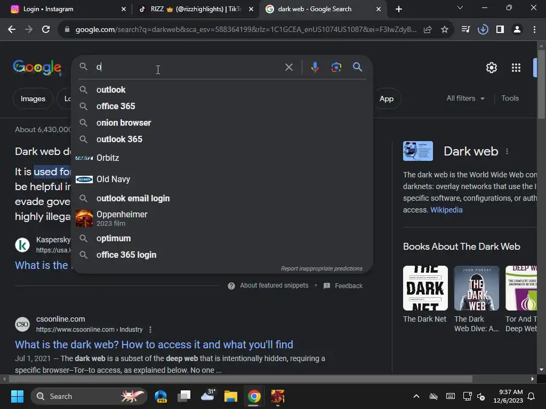Choose the 'outlook 365' suggestion
546x409 pixels.
[x=222, y=139]
